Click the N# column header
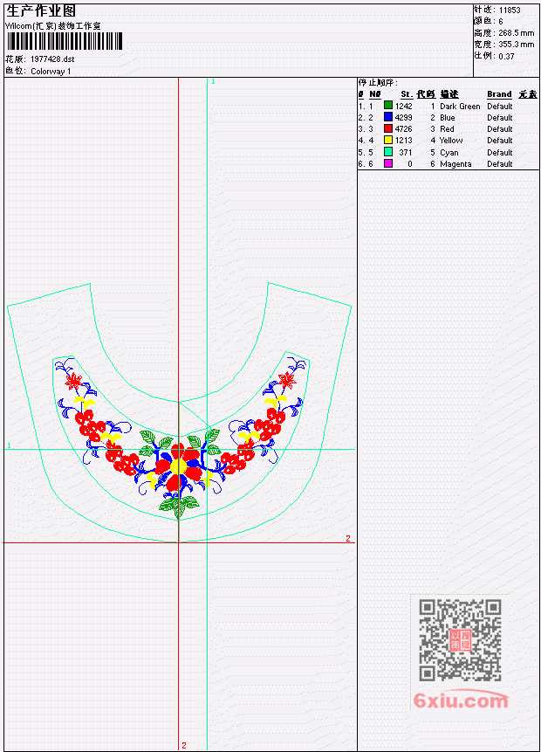 coord(374,94)
